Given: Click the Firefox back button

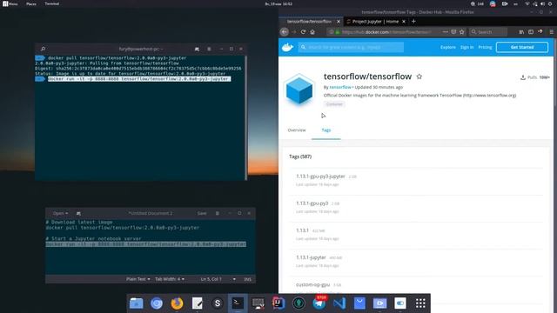Looking at the screenshot, I should [285, 32].
